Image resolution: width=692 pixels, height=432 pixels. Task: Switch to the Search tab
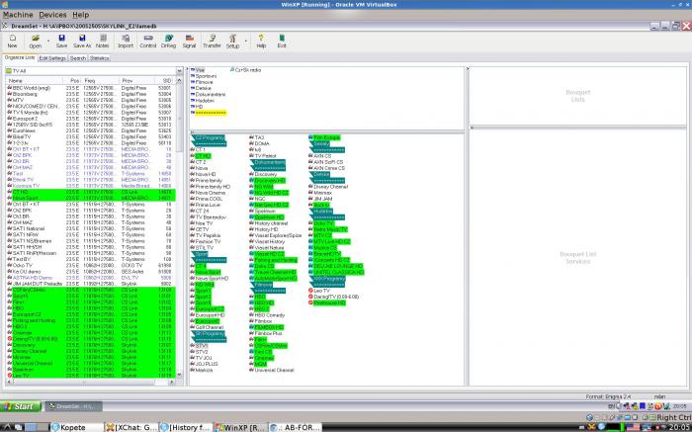point(78,58)
